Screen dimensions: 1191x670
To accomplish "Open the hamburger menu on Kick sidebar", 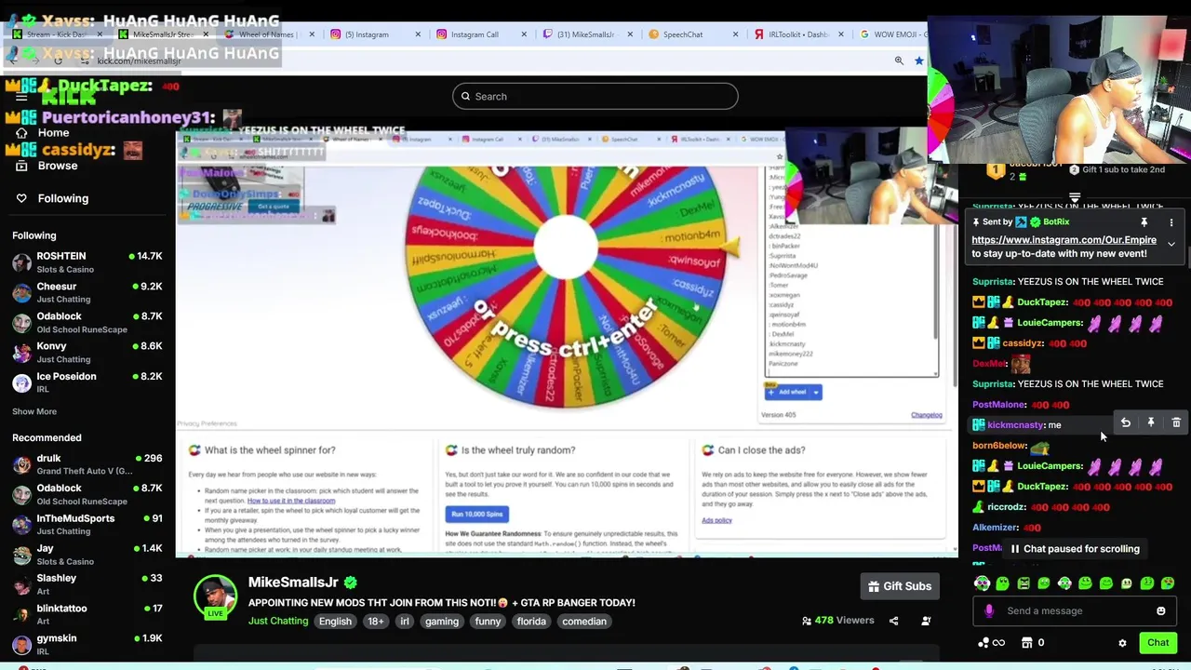I will click(x=21, y=97).
